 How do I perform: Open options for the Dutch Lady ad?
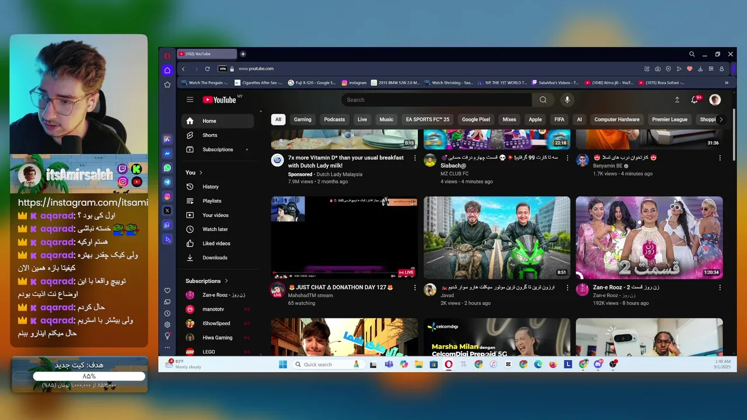click(415, 158)
